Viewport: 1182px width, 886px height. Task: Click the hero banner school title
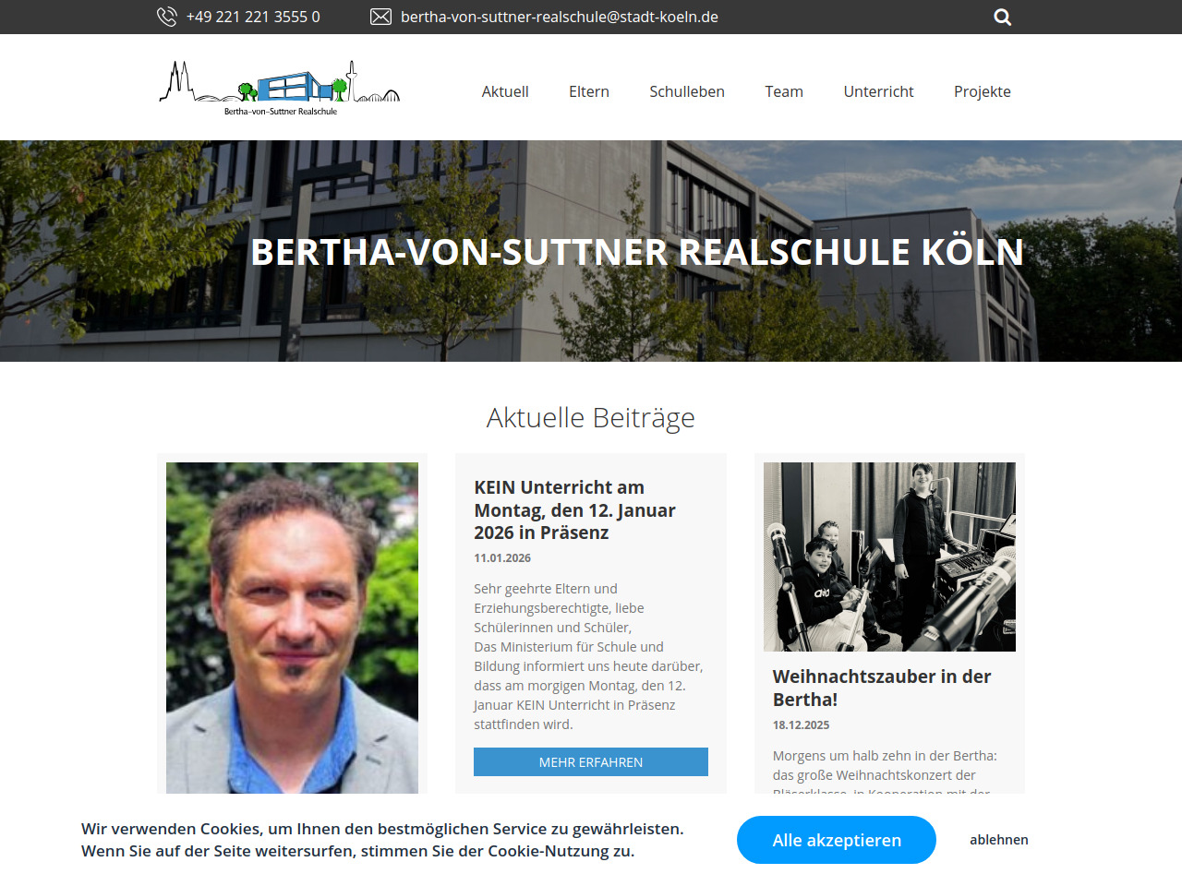(x=637, y=252)
